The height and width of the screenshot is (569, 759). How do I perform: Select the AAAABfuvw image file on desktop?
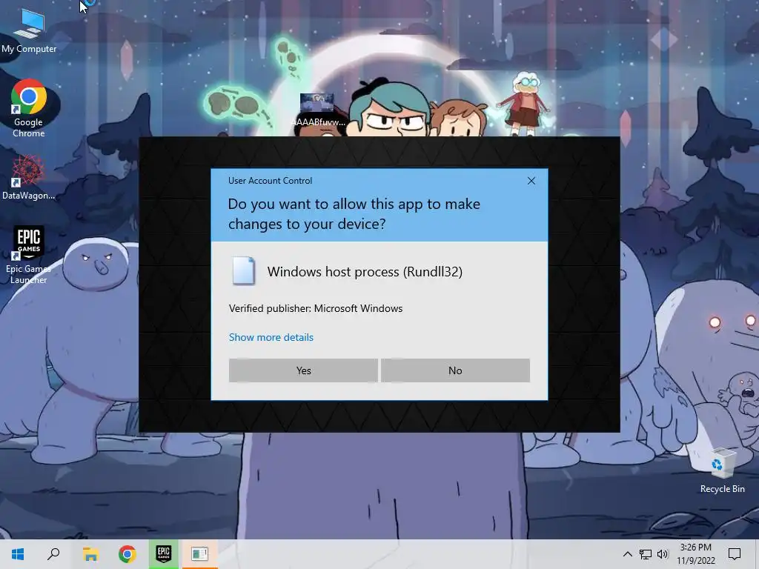tap(318, 110)
